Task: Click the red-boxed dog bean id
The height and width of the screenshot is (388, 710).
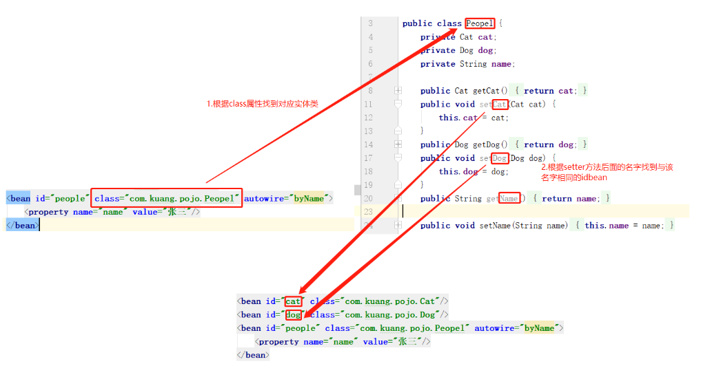Action: 293,315
